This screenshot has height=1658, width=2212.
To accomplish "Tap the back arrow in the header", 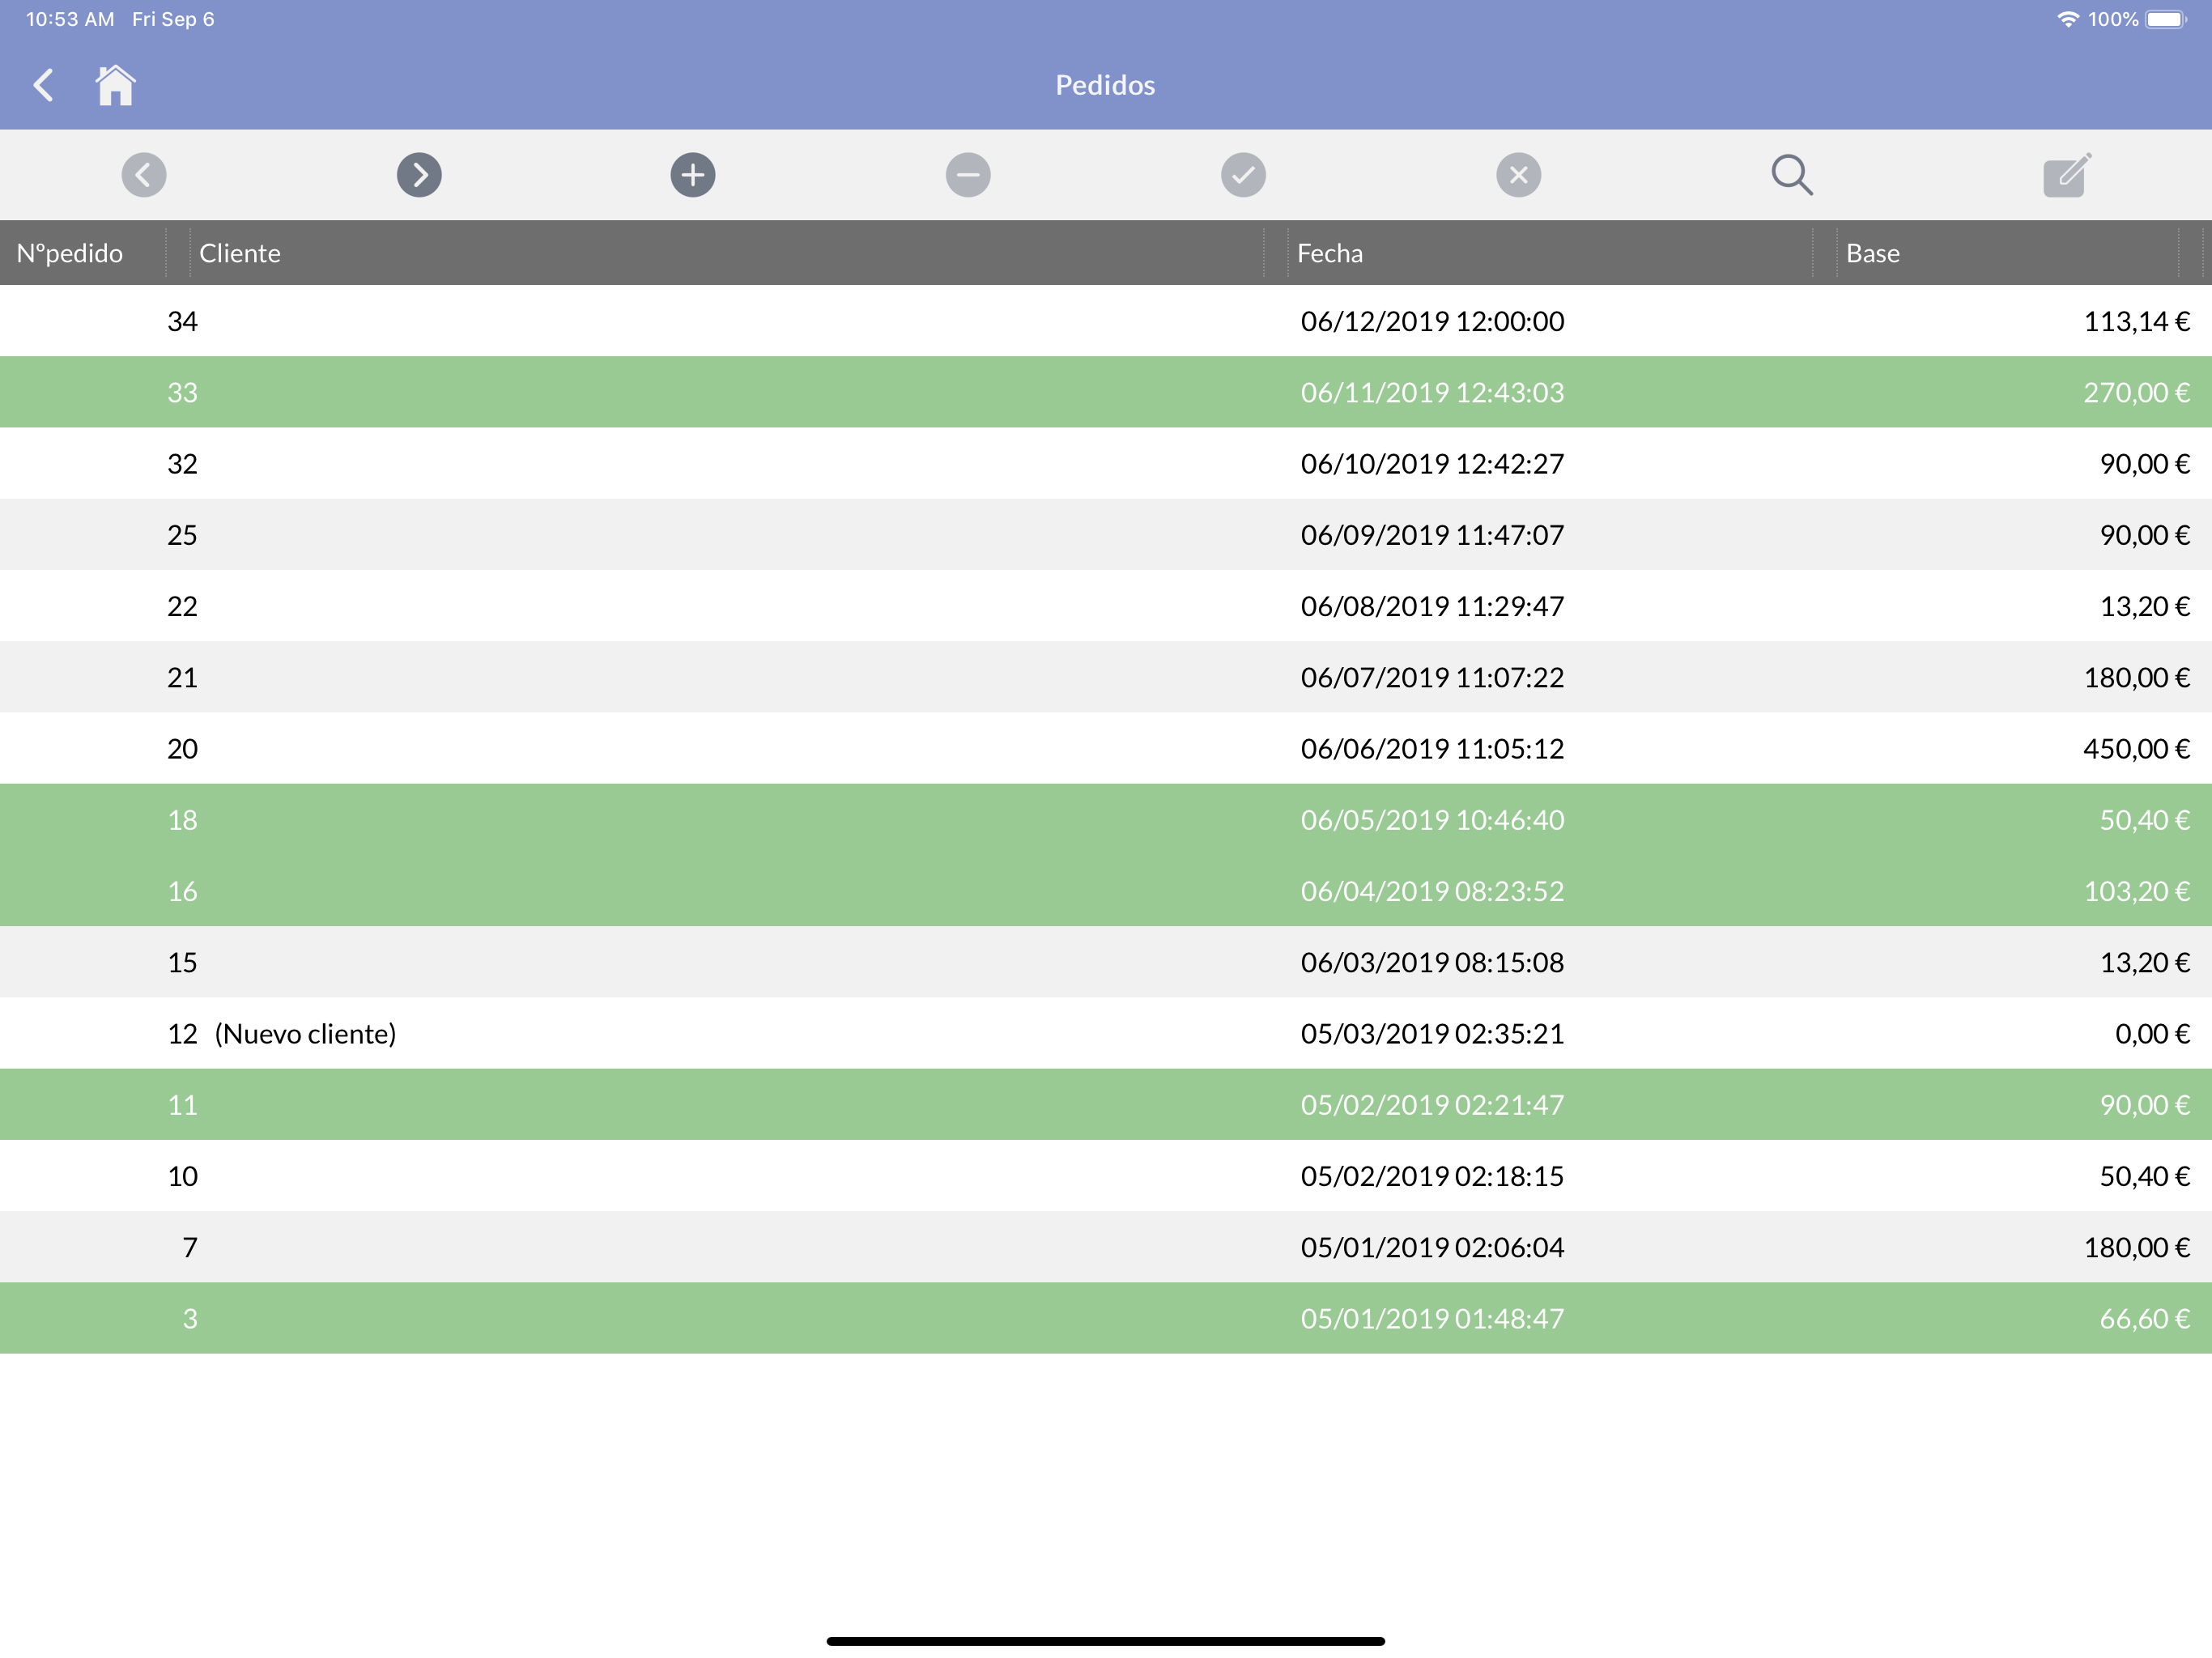I will [43, 85].
